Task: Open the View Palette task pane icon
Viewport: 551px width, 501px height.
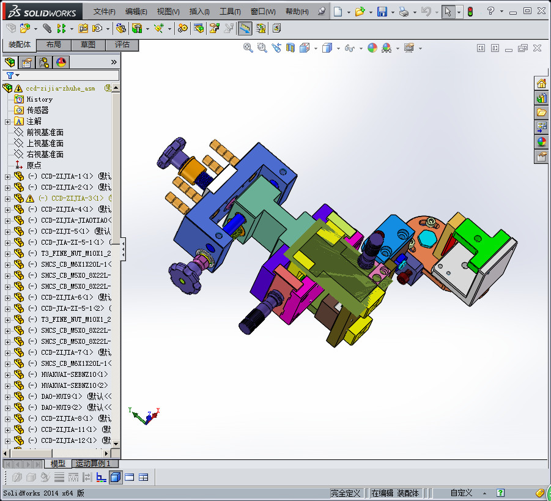Action: [x=541, y=127]
